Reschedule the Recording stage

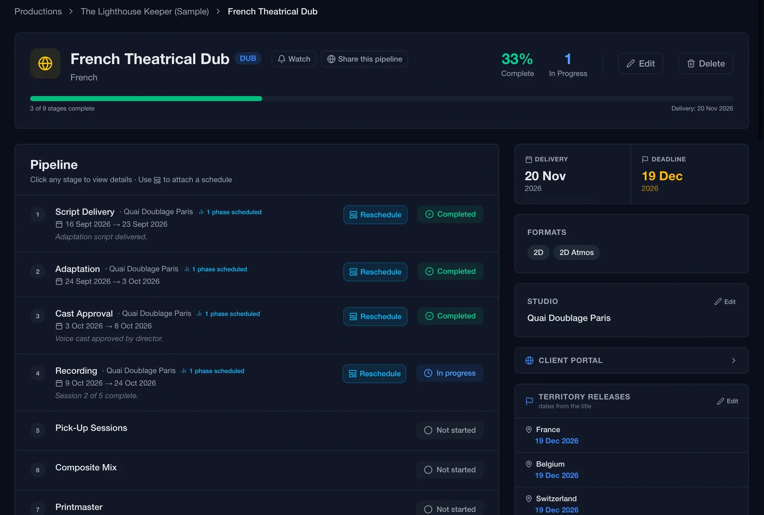374,374
